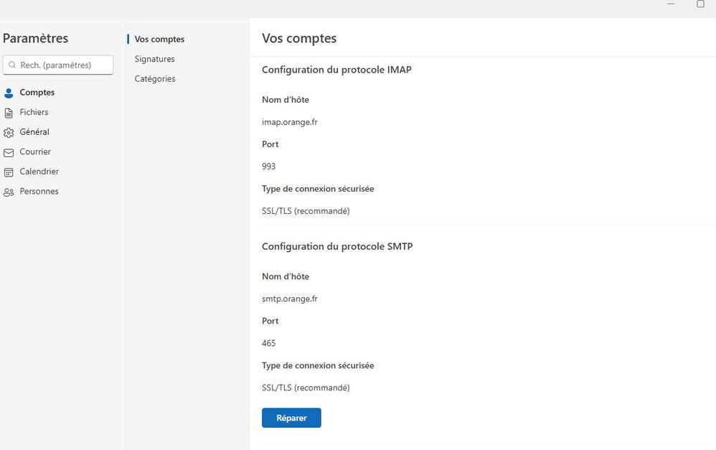The width and height of the screenshot is (716, 450).
Task: Switch to the Catégories section
Action: point(155,79)
